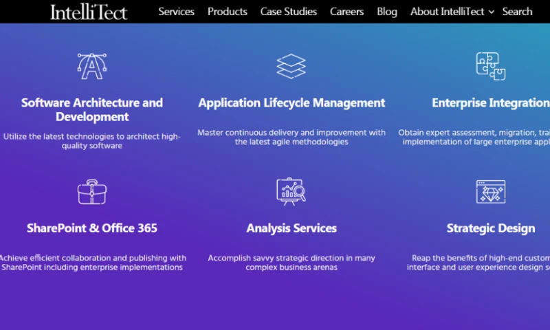The image size is (550, 330).
Task: Open SharePoint & Office 365 heading
Action: coord(92,228)
